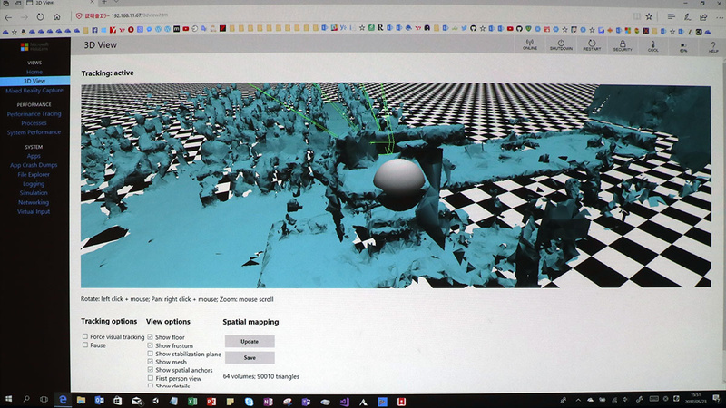Click the Twitter bird bookmark icon
The image size is (726, 408).
coord(464,28)
